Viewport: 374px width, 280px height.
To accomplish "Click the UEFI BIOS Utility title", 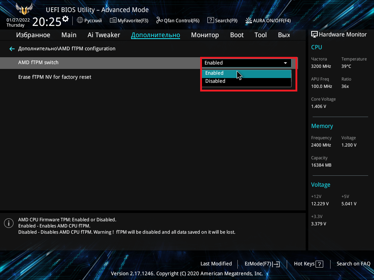I will tap(97, 10).
